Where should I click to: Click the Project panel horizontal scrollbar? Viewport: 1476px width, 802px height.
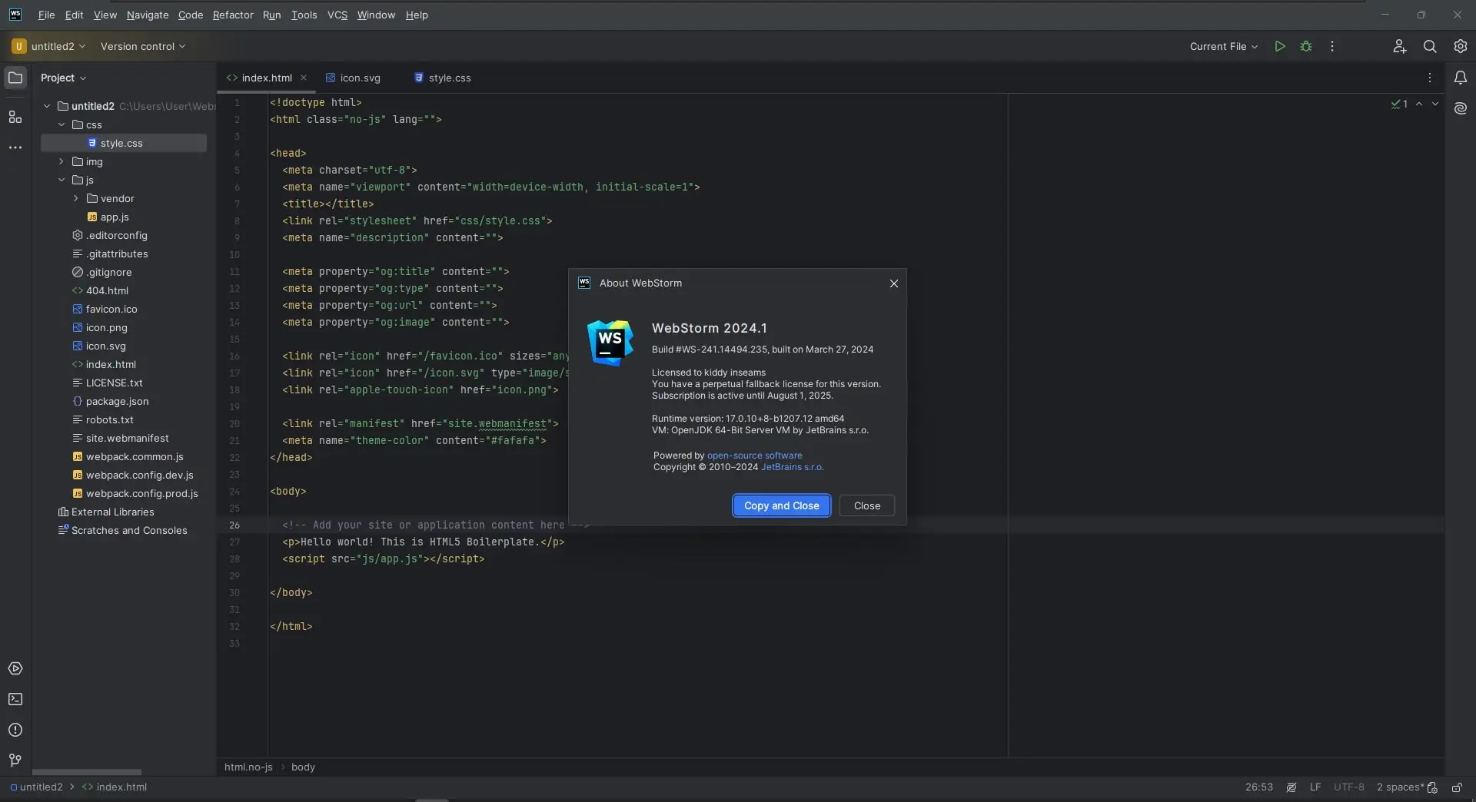click(87, 772)
